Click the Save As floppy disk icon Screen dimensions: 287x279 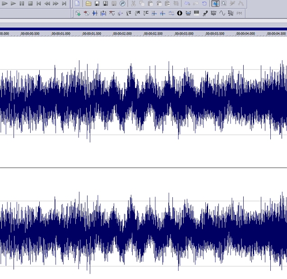pyautogui.click(x=106, y=4)
